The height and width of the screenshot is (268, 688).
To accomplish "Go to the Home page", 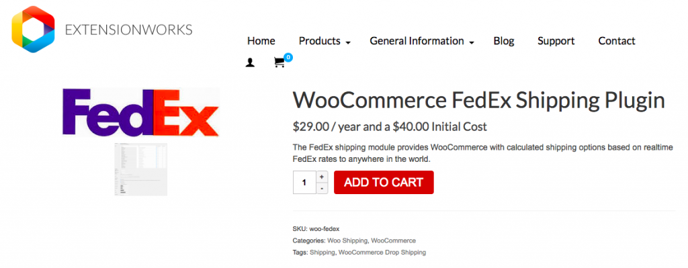I will point(261,41).
